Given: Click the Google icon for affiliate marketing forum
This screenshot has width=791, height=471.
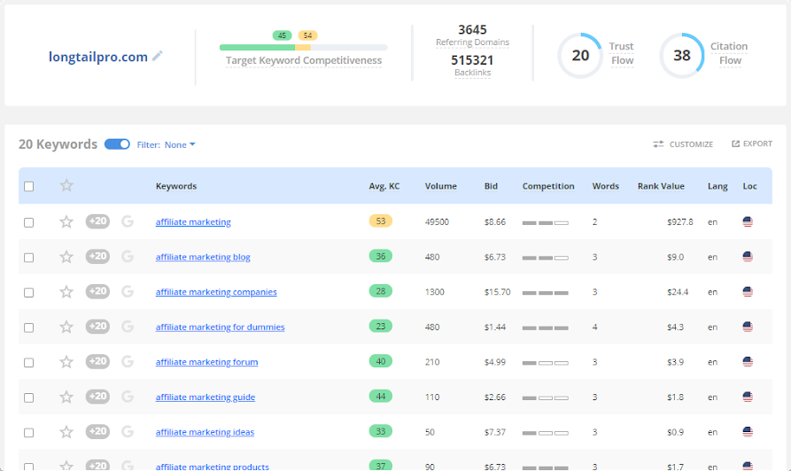Looking at the screenshot, I should tap(128, 362).
